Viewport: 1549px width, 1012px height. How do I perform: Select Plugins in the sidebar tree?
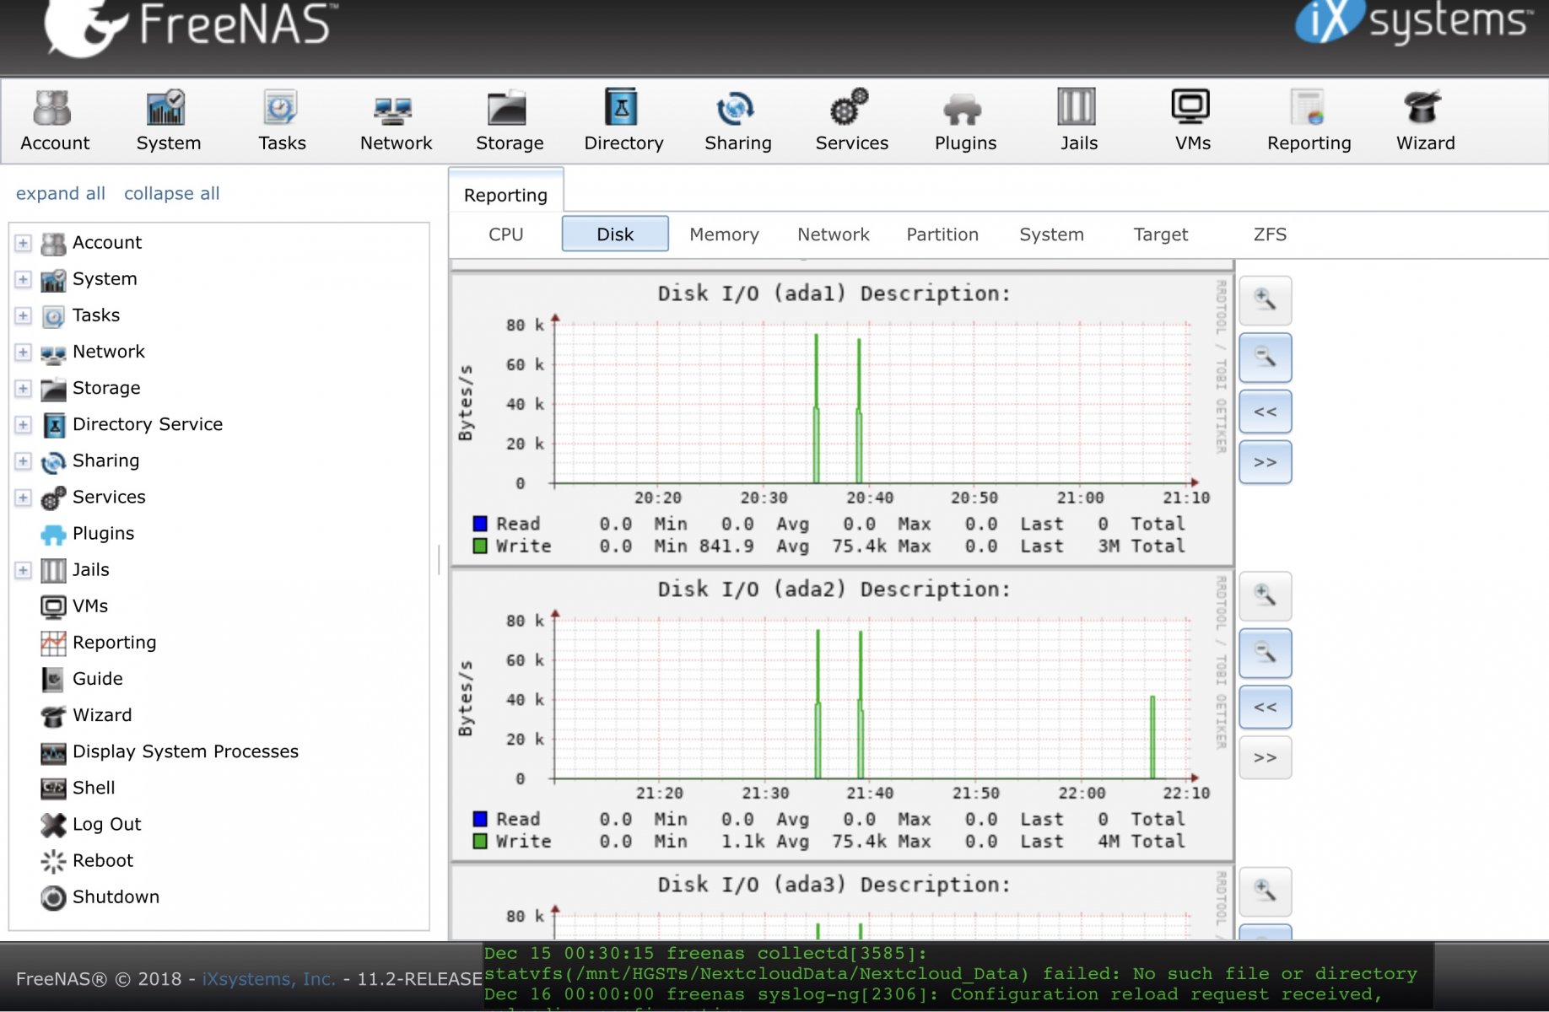[103, 534]
